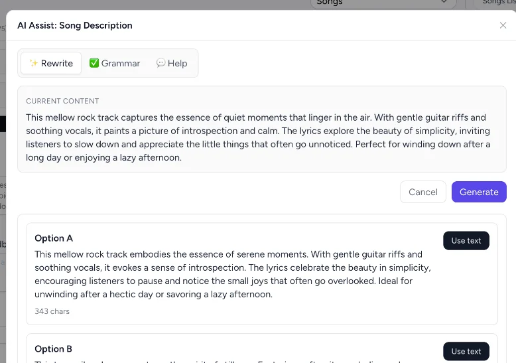This screenshot has height=363, width=516.
Task: Select the Option B heading
Action: [x=54, y=349]
